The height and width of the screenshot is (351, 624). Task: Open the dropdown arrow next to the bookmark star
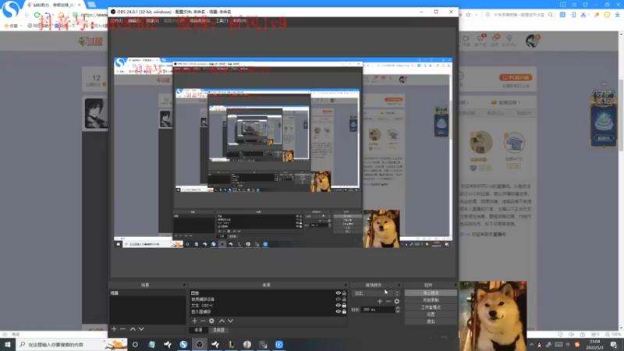(477, 15)
